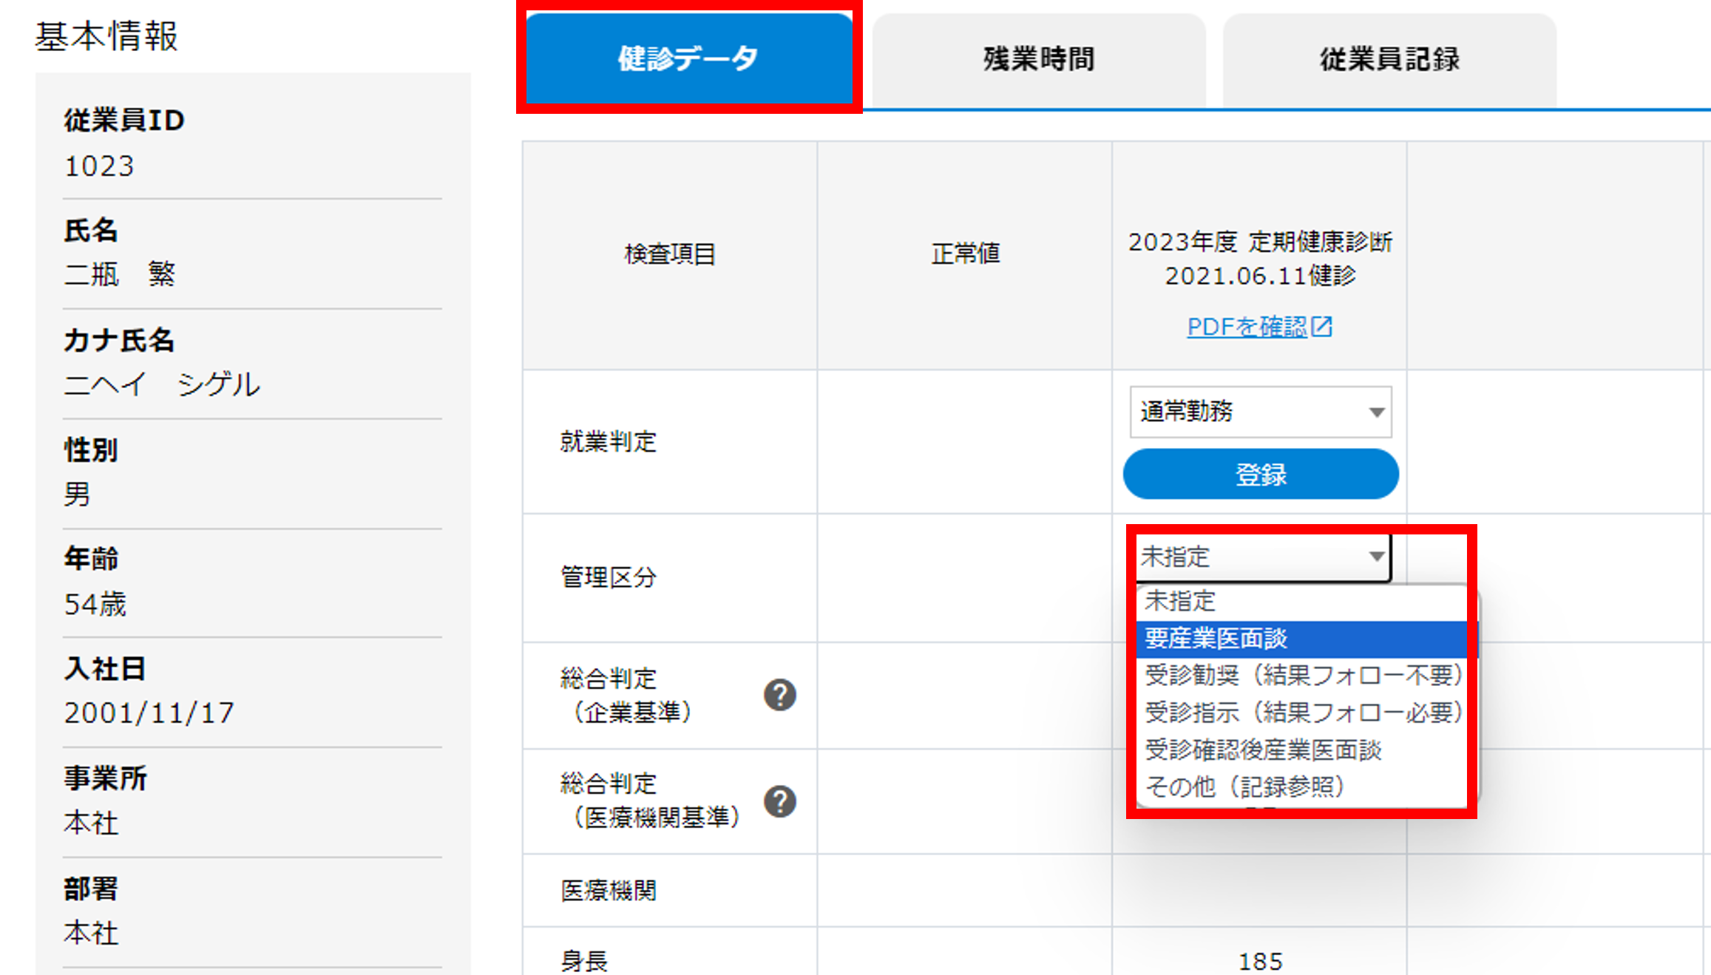The width and height of the screenshot is (1711, 975).
Task: Open the PDFを確認 link
Action: [x=1251, y=327]
